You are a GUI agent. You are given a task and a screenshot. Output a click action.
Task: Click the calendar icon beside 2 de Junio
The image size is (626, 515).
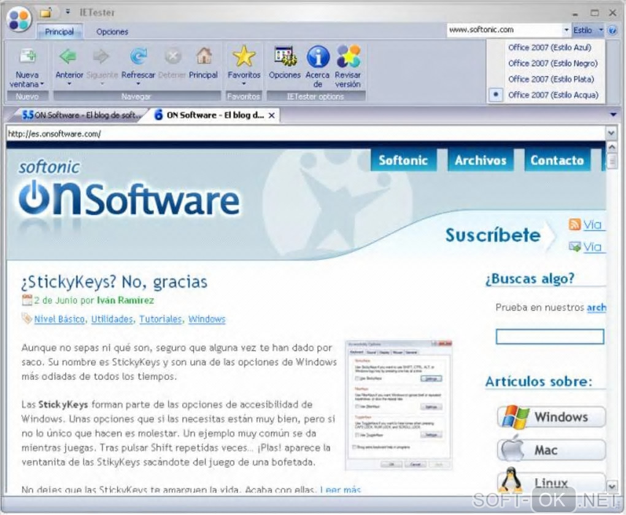pos(27,300)
